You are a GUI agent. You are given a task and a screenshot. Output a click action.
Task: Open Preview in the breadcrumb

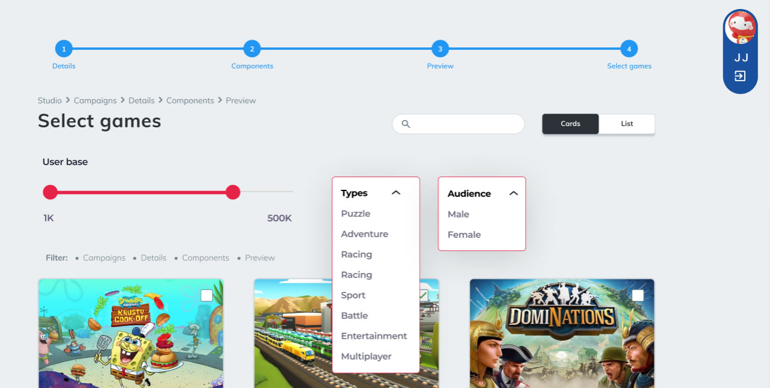[241, 100]
